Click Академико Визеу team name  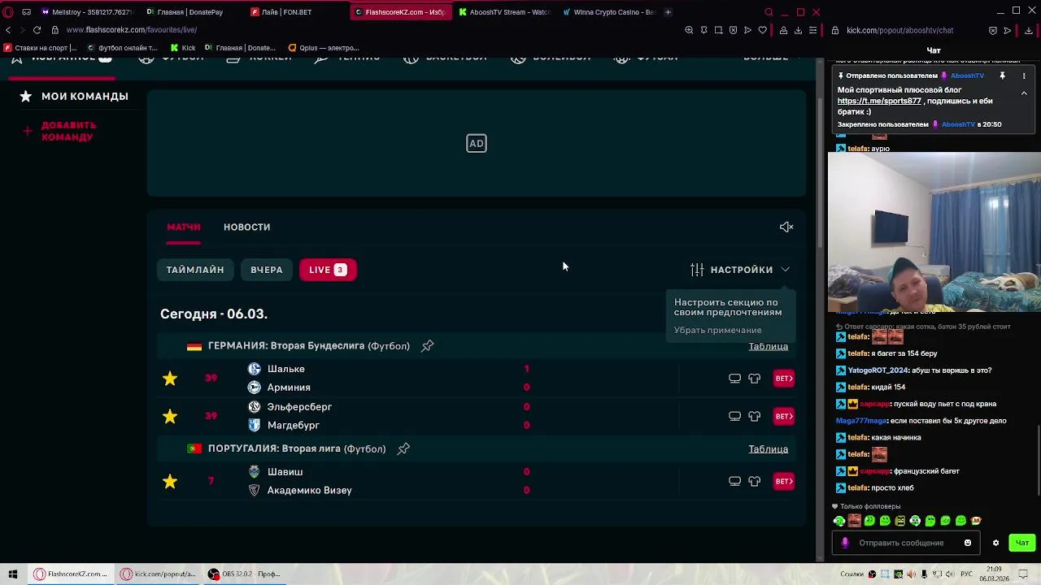click(309, 490)
